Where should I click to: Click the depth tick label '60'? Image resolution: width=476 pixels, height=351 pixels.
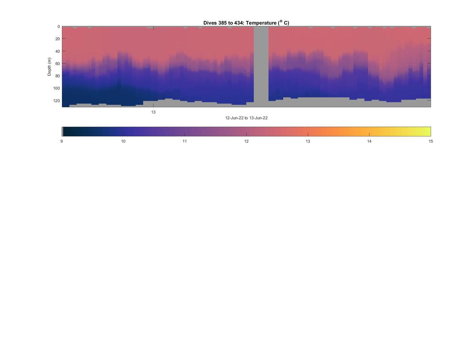58,63
